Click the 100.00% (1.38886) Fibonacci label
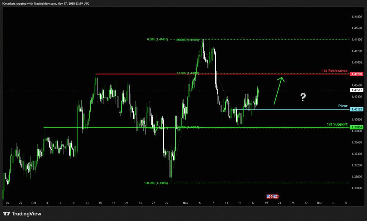Screen dimensions: 367x221 [156, 183]
